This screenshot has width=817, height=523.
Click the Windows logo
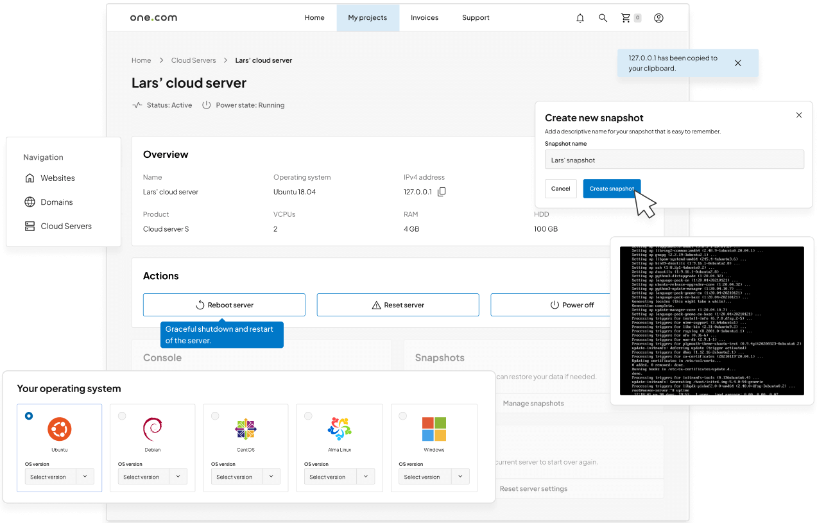[x=434, y=429]
